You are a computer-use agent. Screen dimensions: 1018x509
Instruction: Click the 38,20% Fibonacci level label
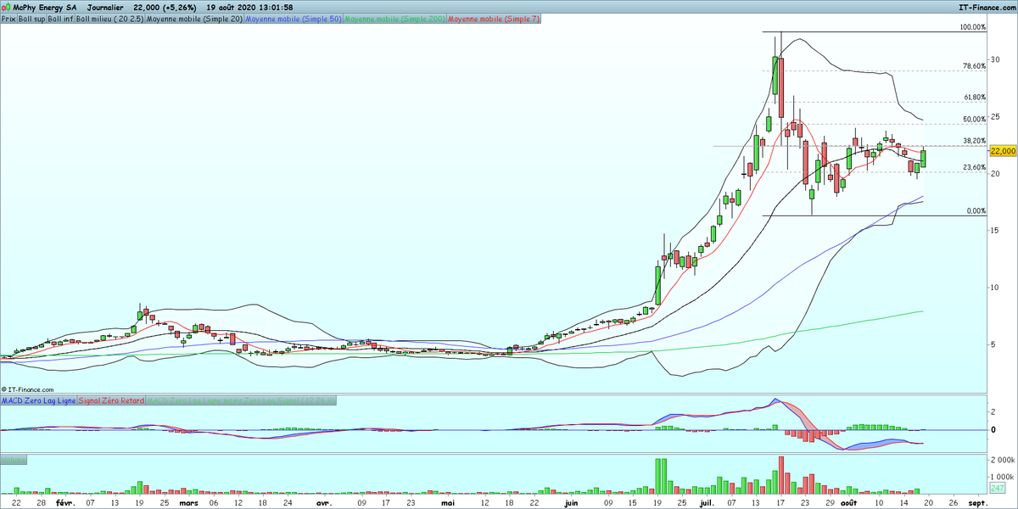[974, 141]
